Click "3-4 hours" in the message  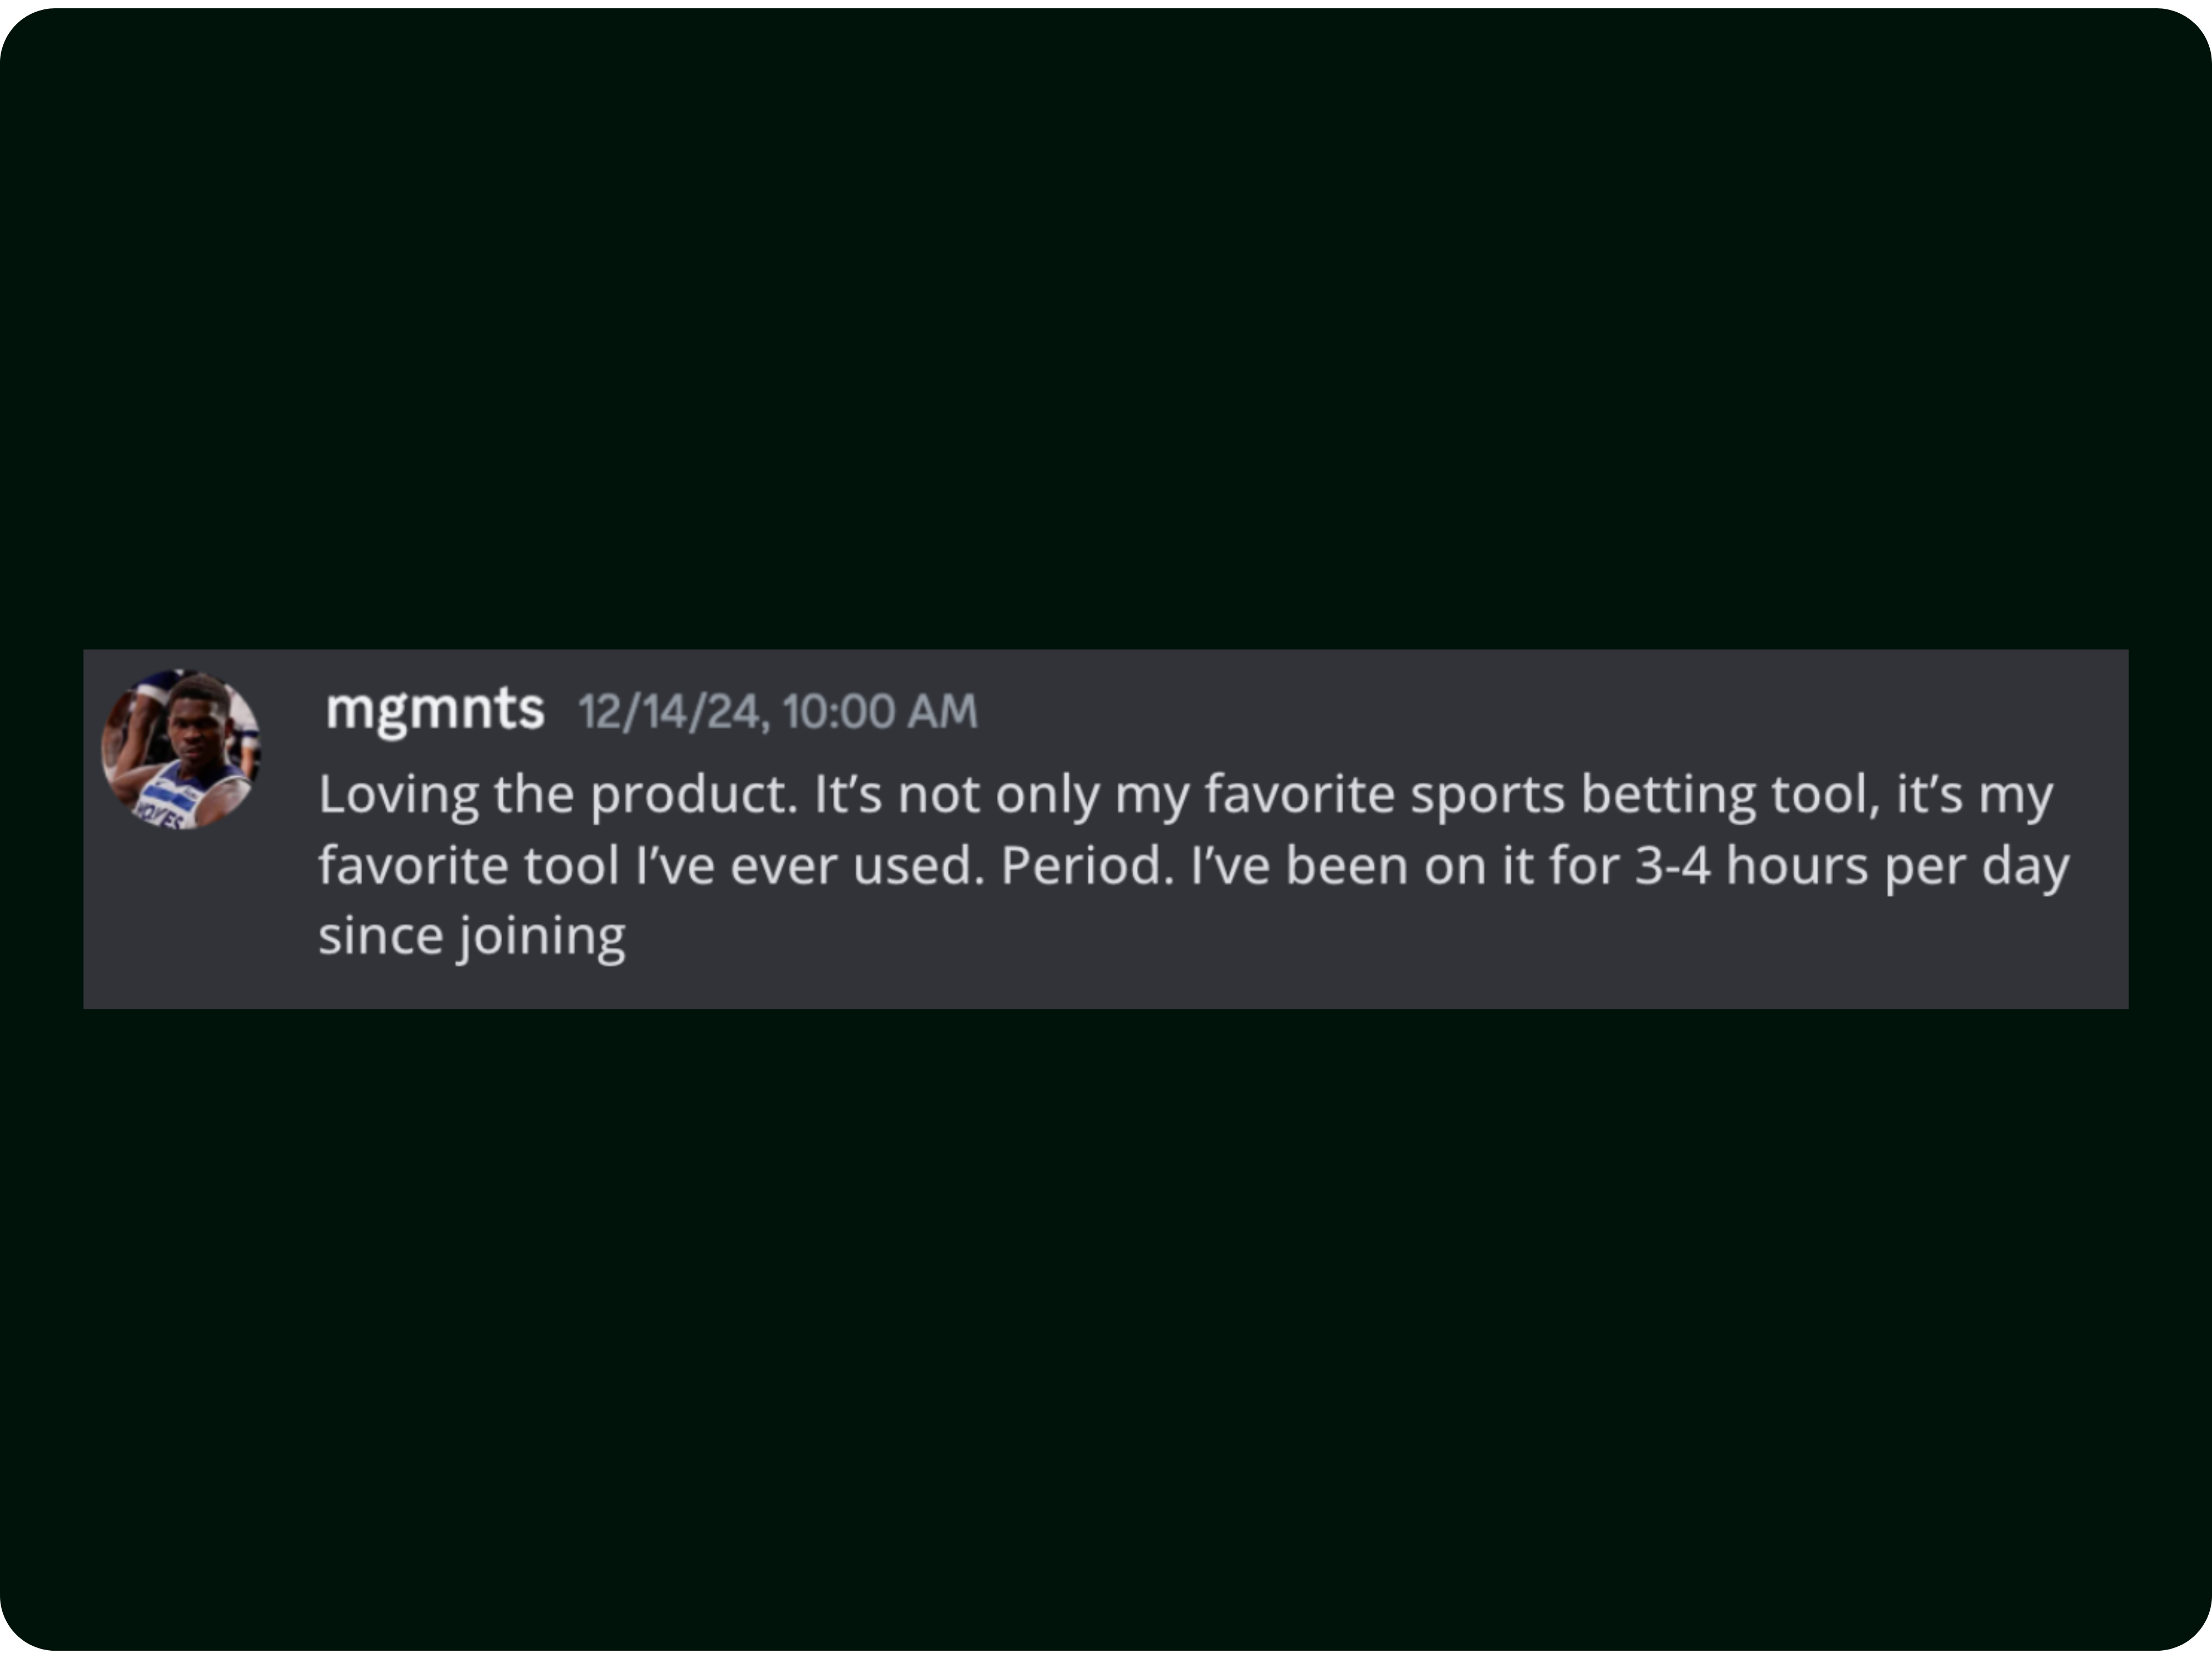coord(1750,866)
